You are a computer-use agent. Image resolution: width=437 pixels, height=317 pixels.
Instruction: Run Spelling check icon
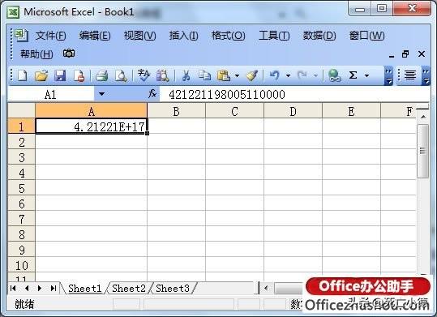(x=144, y=75)
